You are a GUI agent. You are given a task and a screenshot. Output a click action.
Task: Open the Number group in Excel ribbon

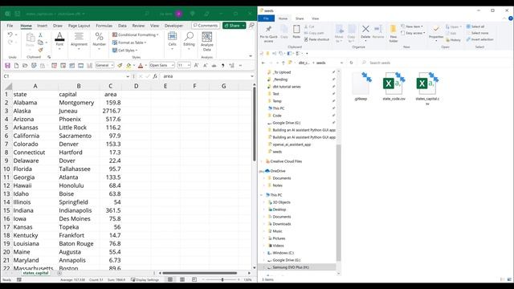pos(99,41)
